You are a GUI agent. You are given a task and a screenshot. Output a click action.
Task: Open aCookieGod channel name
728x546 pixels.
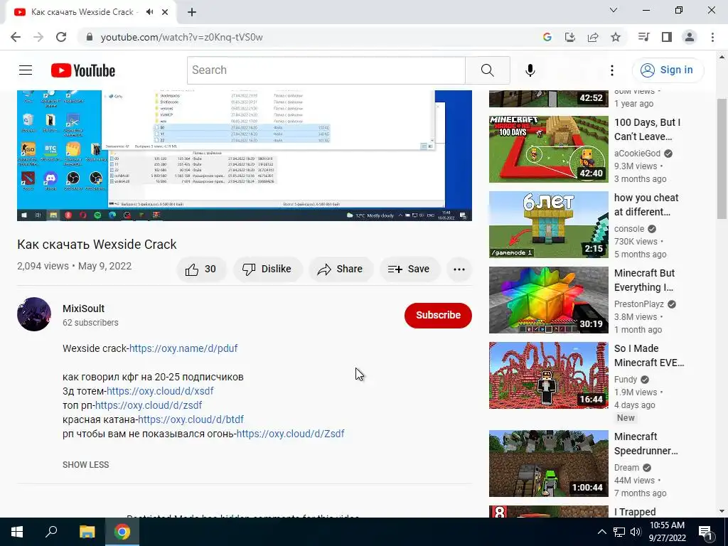tap(637, 154)
